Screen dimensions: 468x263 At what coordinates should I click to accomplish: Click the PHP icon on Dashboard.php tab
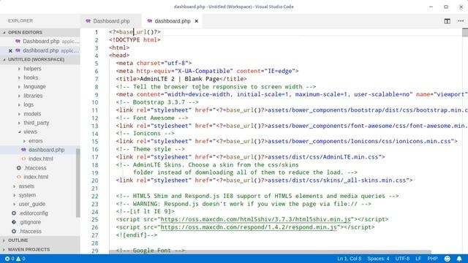[88, 21]
